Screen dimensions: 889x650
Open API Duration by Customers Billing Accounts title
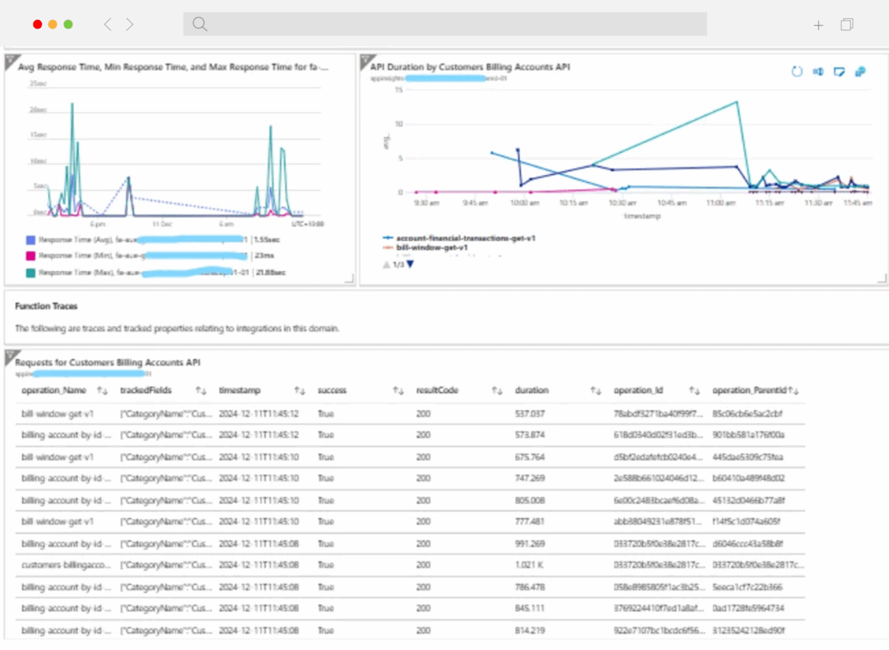(470, 67)
